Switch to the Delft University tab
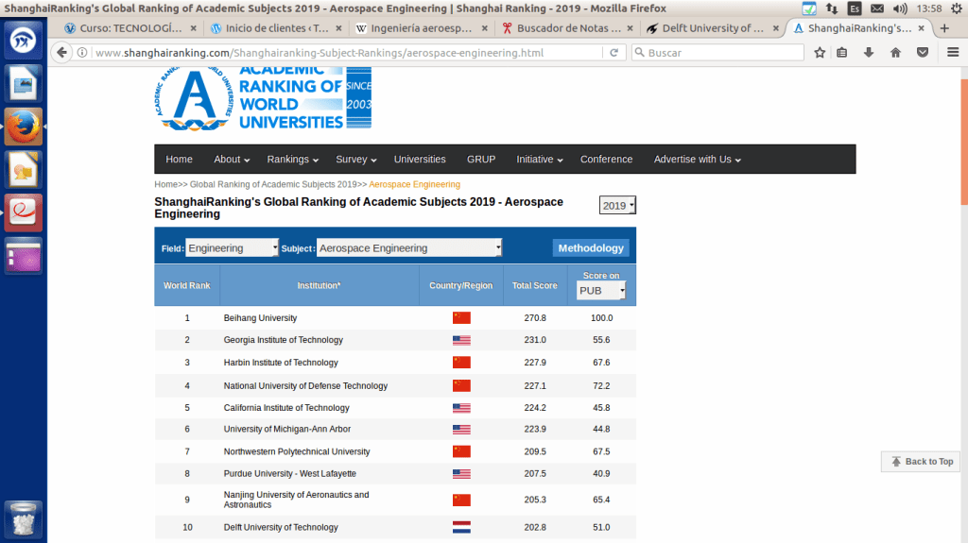 coord(711,28)
